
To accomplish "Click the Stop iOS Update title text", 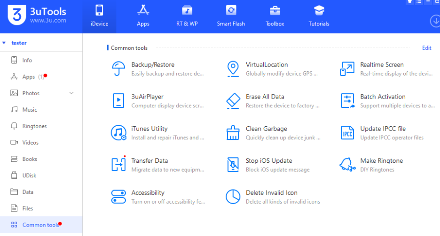I will click(269, 160).
